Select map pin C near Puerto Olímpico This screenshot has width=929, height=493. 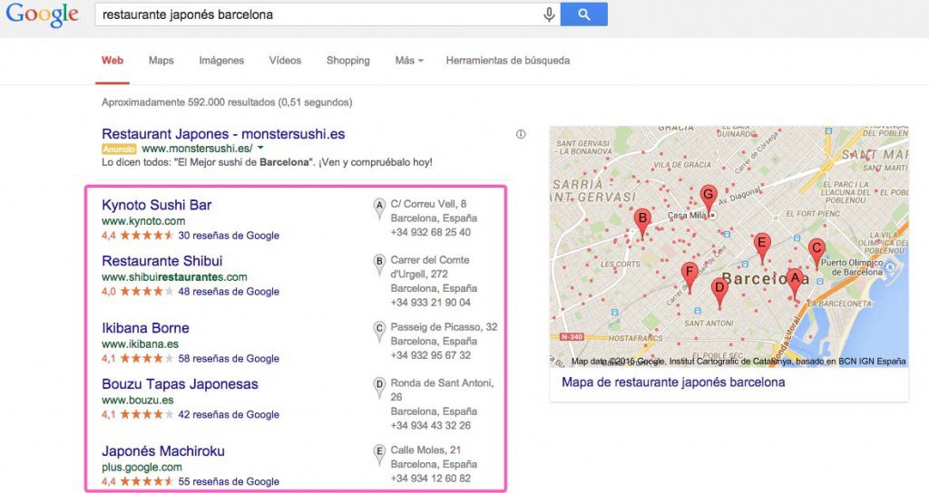817,253
